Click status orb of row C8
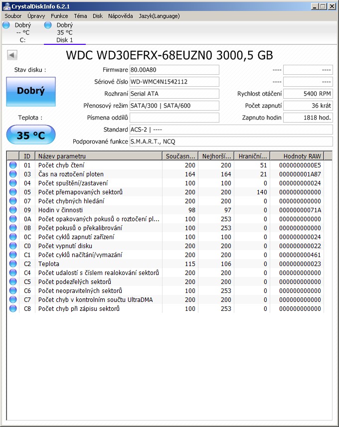339x427 pixels. 13,308
